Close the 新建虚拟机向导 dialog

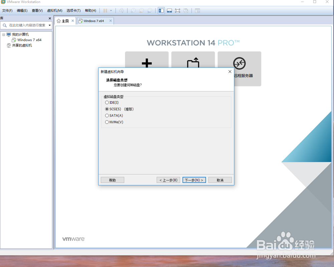[230, 71]
